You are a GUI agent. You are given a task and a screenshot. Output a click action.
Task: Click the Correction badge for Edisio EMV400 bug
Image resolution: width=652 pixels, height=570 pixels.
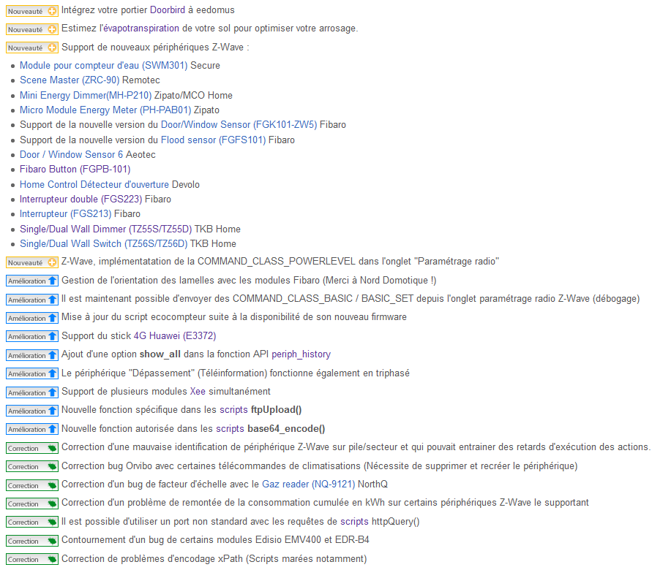(x=32, y=541)
